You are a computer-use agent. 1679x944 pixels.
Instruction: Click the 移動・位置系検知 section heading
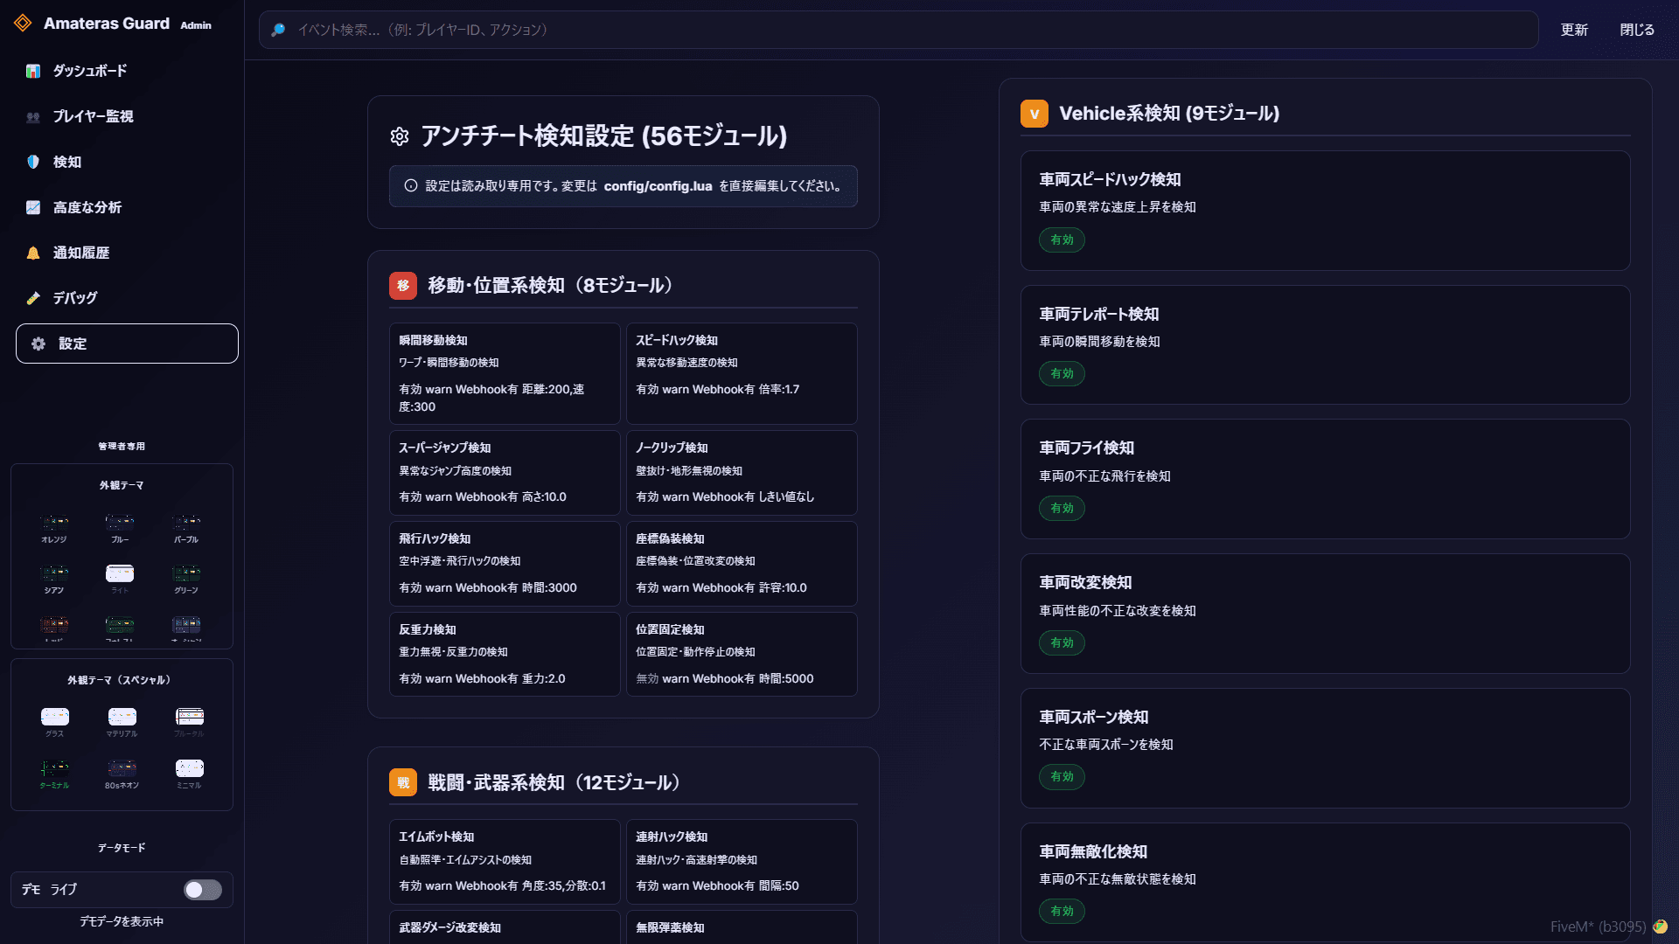pyautogui.click(x=554, y=286)
